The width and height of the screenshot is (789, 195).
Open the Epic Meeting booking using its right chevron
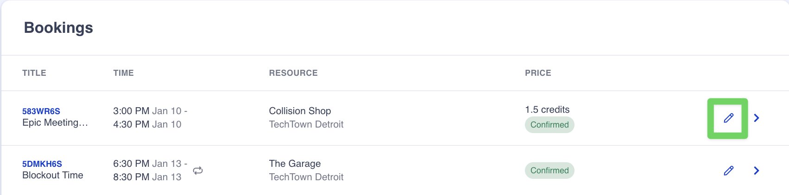[756, 118]
